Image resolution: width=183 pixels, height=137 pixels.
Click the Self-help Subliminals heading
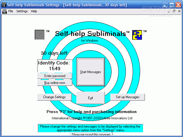coord(90,34)
